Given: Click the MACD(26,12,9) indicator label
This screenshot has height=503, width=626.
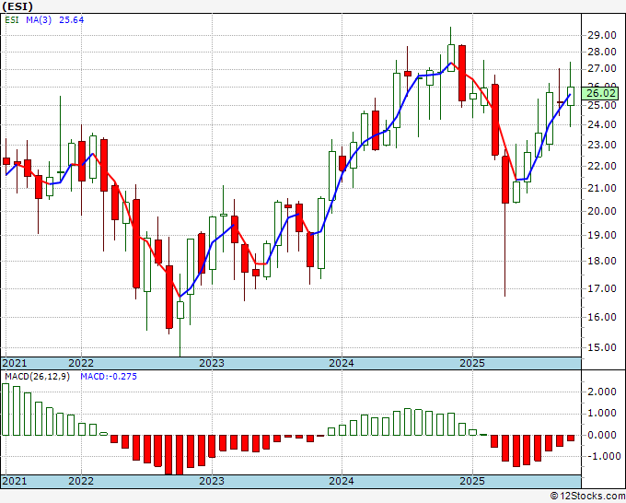Looking at the screenshot, I should point(37,377).
